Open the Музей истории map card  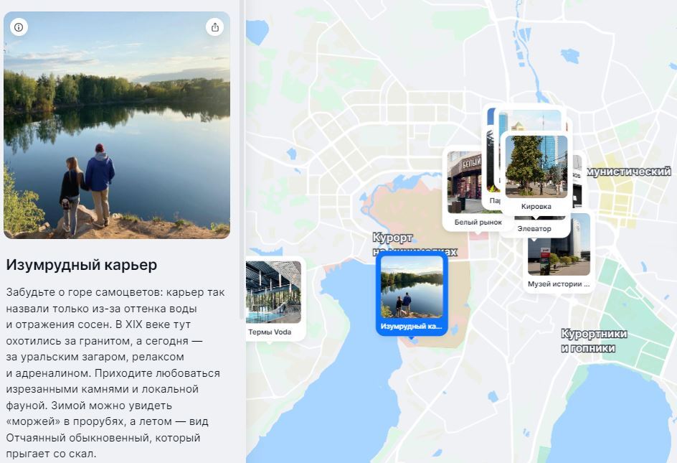(x=558, y=252)
